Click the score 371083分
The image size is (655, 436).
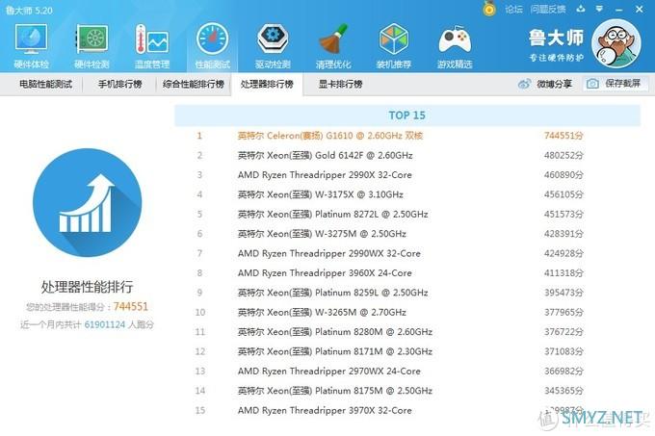[563, 351]
